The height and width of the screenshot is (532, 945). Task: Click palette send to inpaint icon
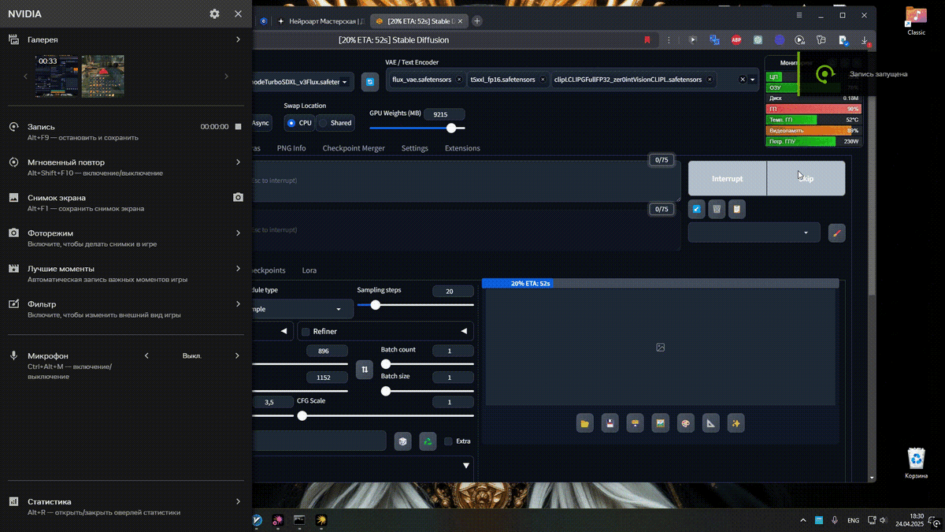tap(685, 423)
